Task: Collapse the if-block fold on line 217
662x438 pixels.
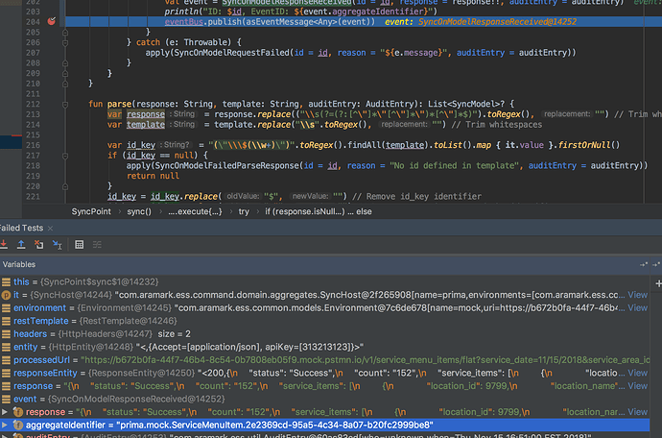Action: click(65, 156)
